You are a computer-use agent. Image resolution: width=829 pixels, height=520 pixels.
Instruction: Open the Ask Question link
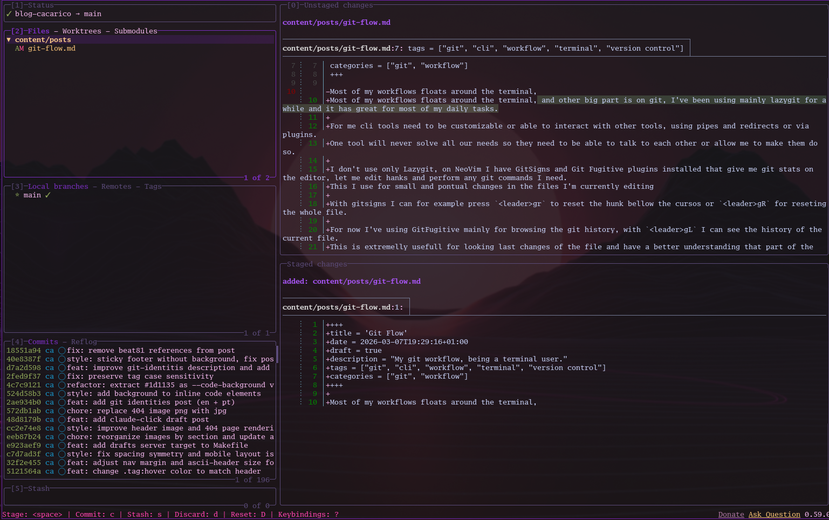coord(775,514)
